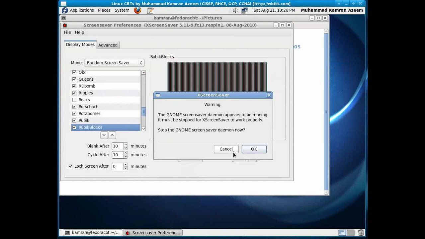Open the clock showing Sat Aug 21
Image resolution: width=425 pixels, height=239 pixels.
(x=274, y=10)
